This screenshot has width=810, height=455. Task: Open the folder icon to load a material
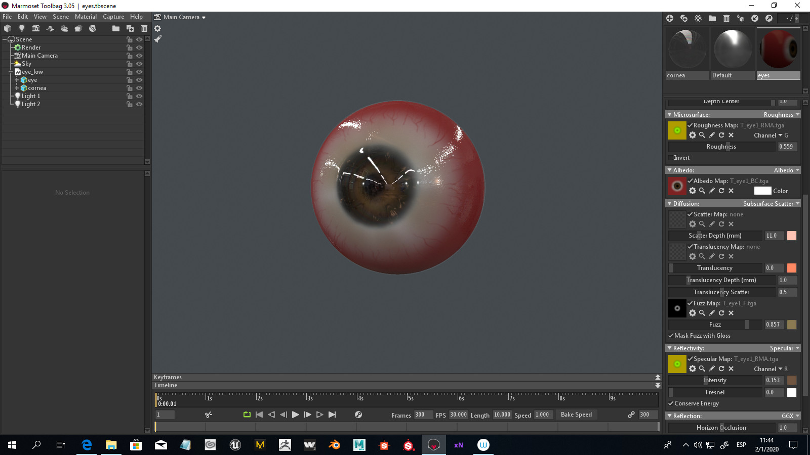[712, 18]
